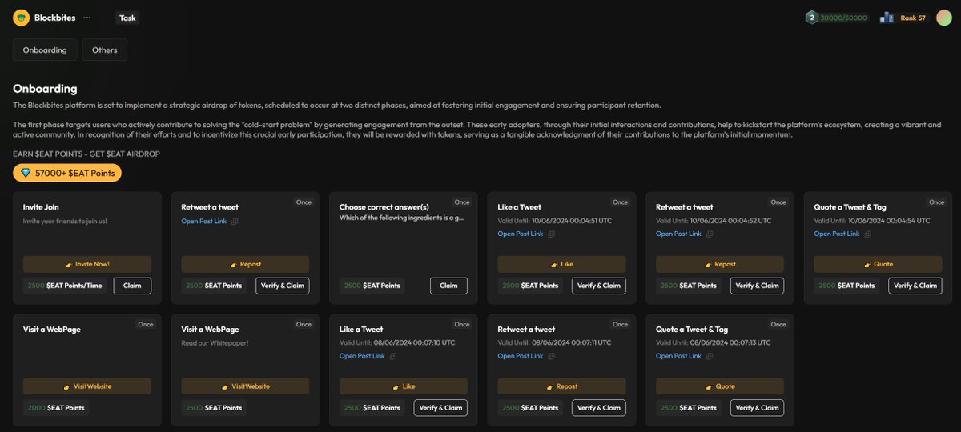Copy post link in undated Retweet card

click(235, 221)
